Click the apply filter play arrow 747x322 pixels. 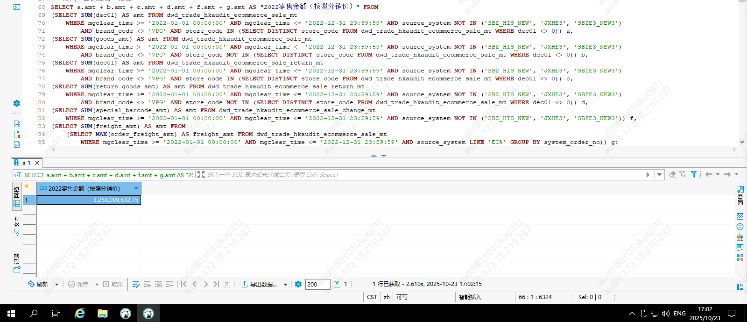(x=648, y=175)
